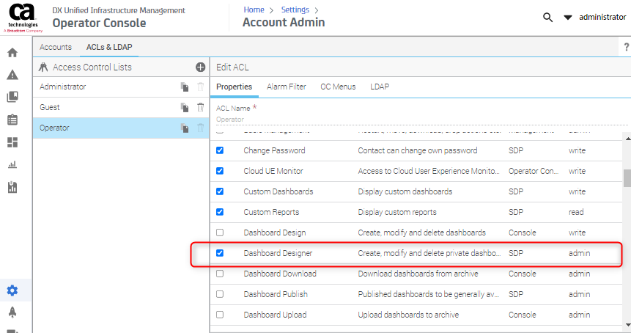Click the help question mark icon

(x=626, y=47)
